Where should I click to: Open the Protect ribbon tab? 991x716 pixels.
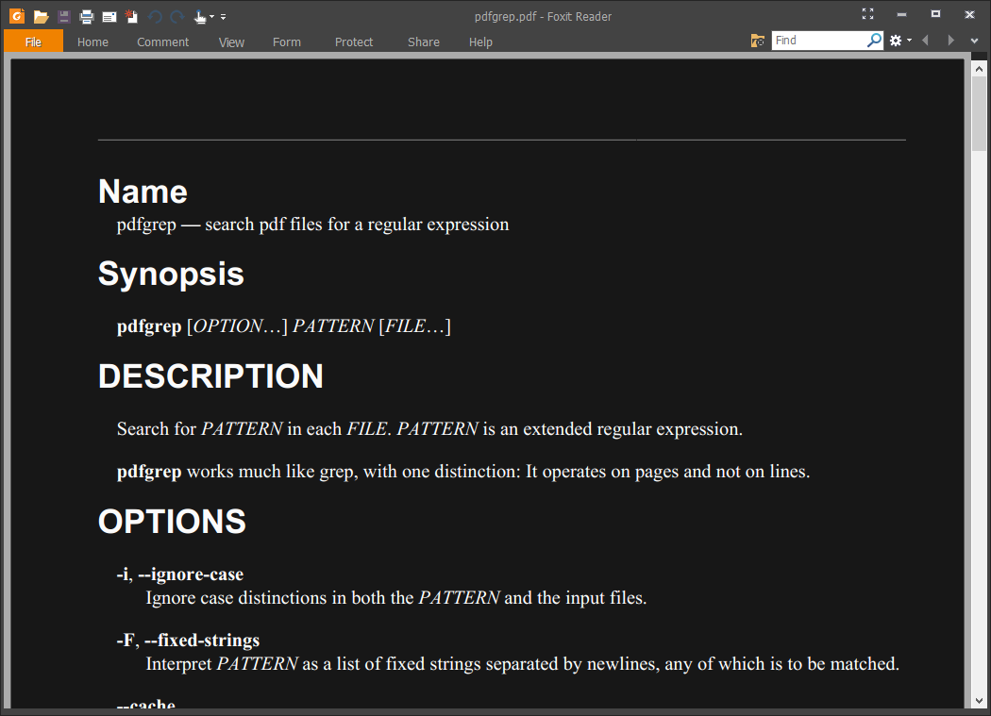pyautogui.click(x=354, y=42)
